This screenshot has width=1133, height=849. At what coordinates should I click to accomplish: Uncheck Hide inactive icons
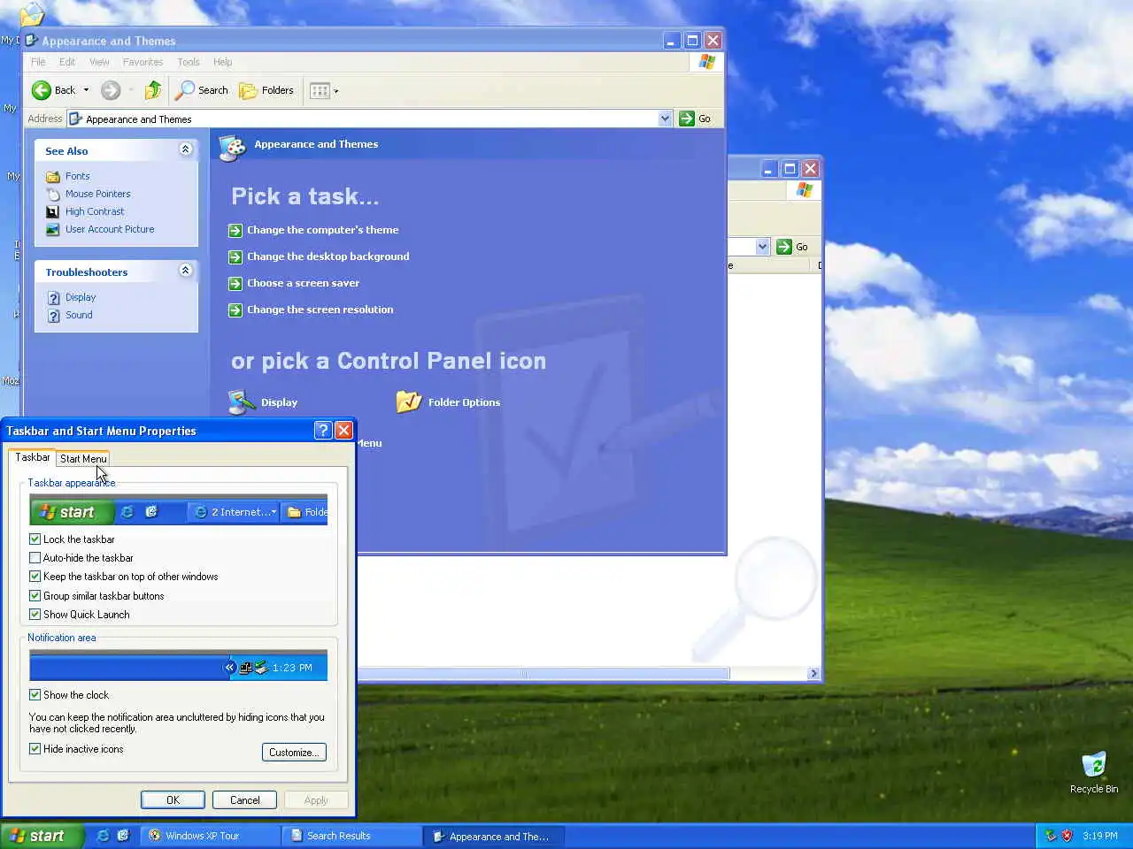point(35,749)
